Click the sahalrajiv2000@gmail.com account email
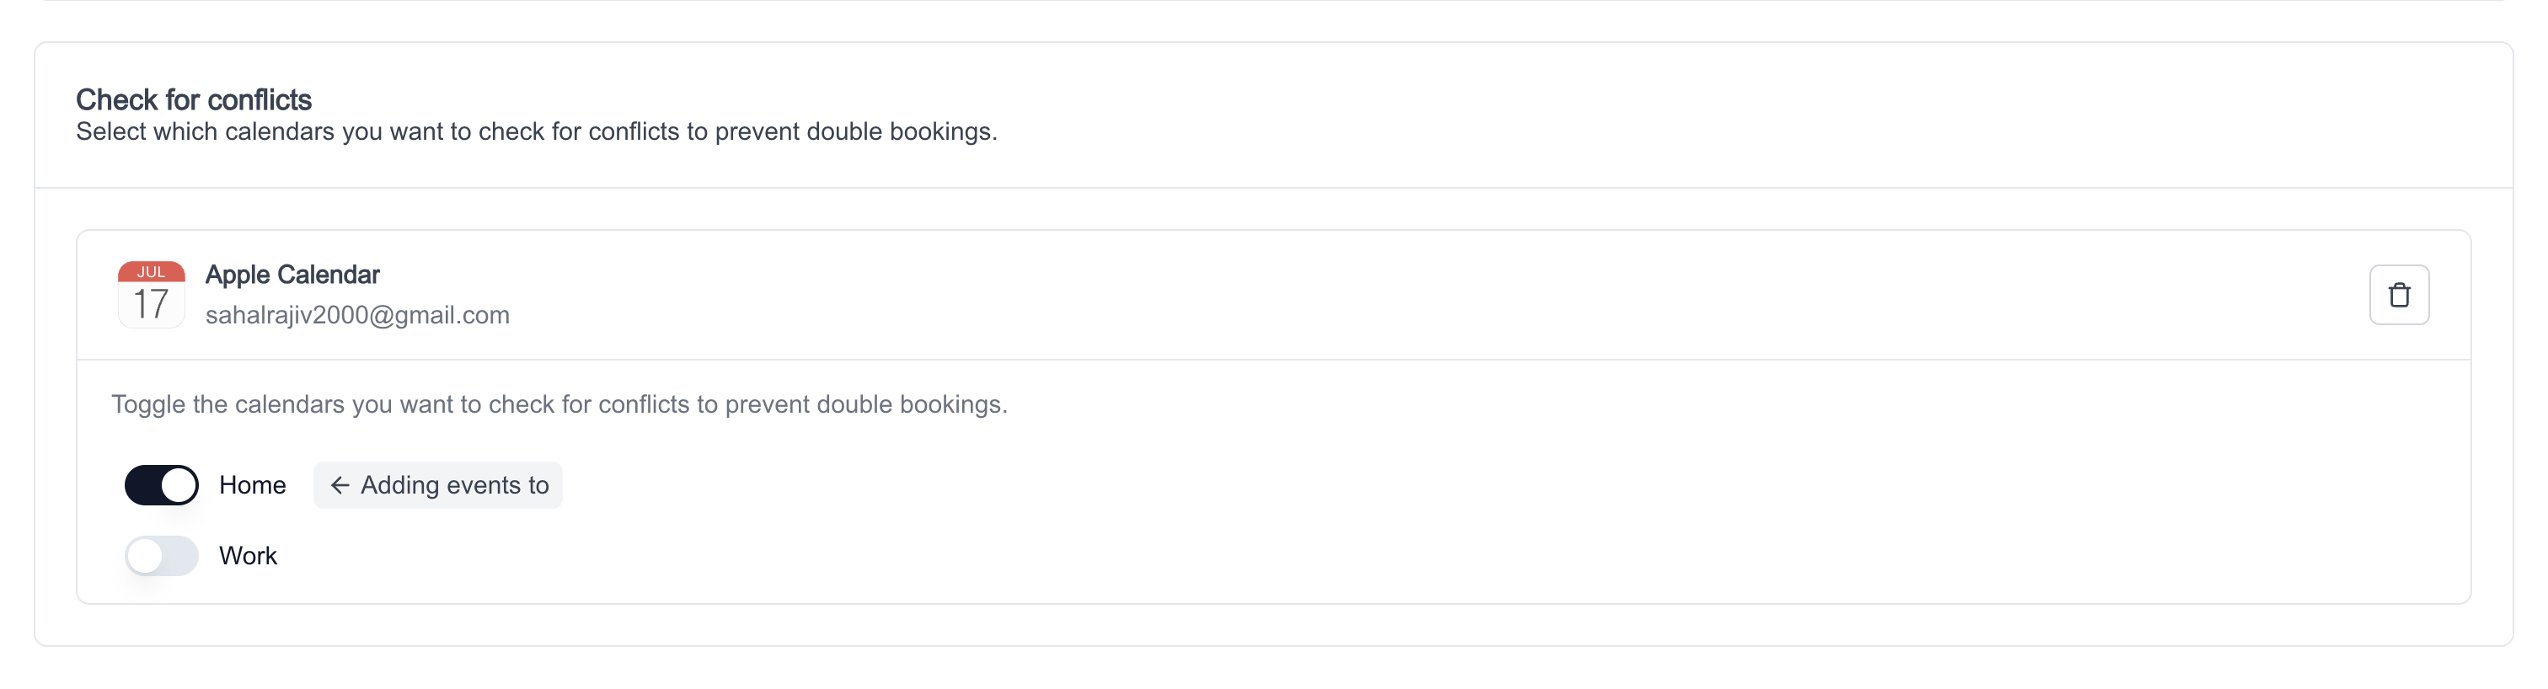 357,314
